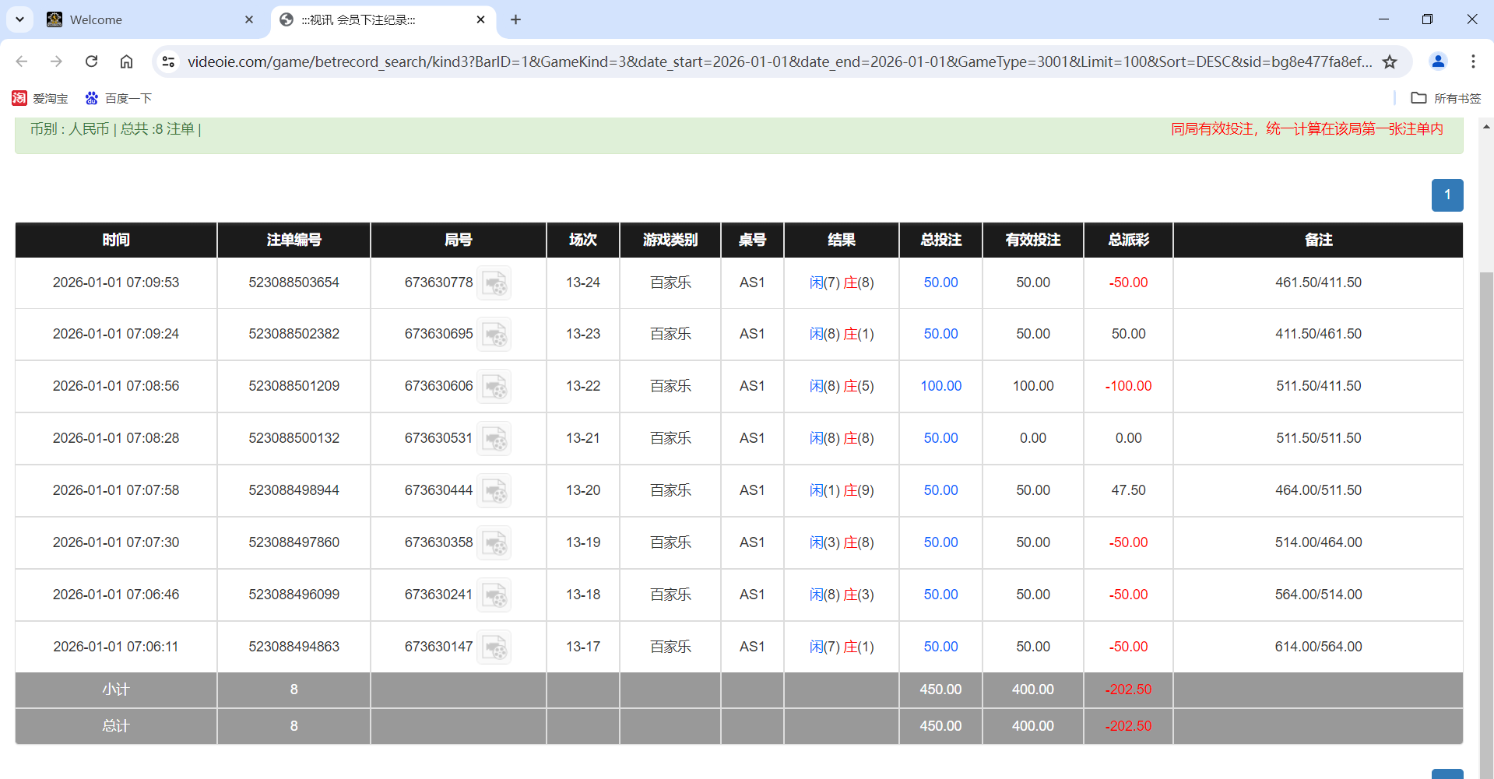The image size is (1494, 779).
Task: Open video replay icon for round 673630778
Action: click(494, 283)
